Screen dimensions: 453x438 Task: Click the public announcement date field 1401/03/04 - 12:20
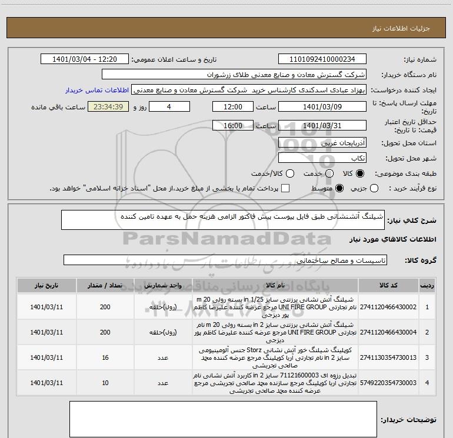pyautogui.click(x=85, y=59)
